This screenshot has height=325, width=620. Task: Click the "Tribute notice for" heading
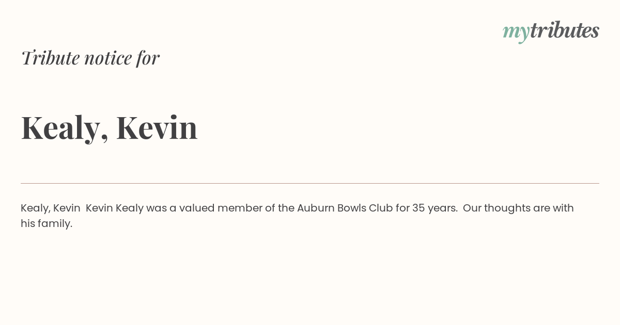pos(90,58)
